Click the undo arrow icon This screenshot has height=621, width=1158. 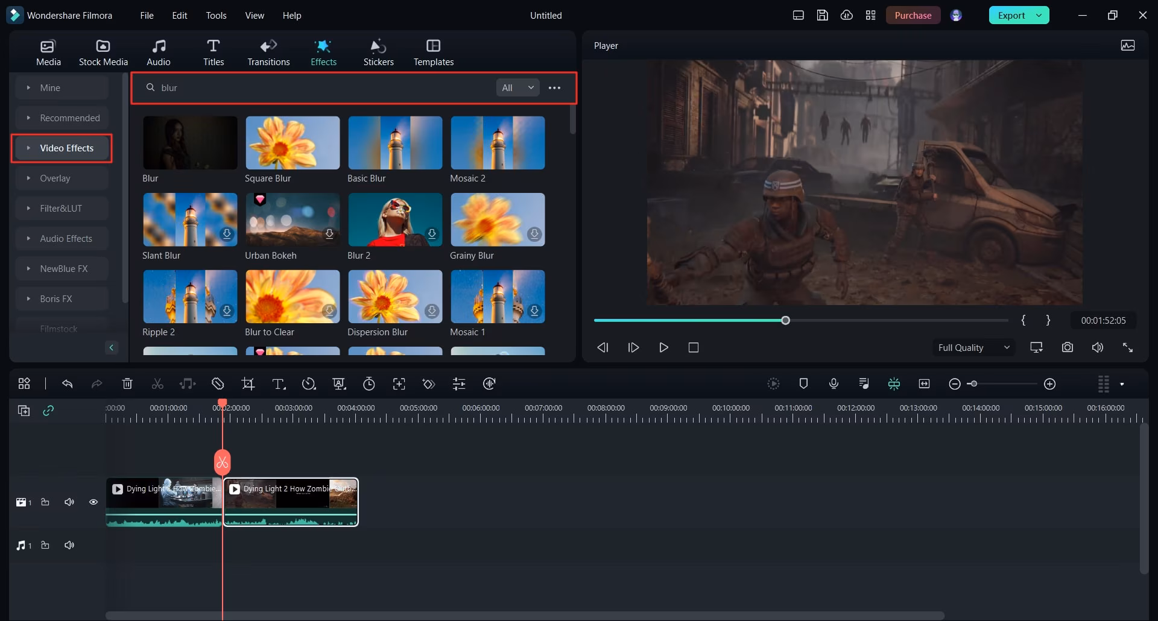(67, 384)
